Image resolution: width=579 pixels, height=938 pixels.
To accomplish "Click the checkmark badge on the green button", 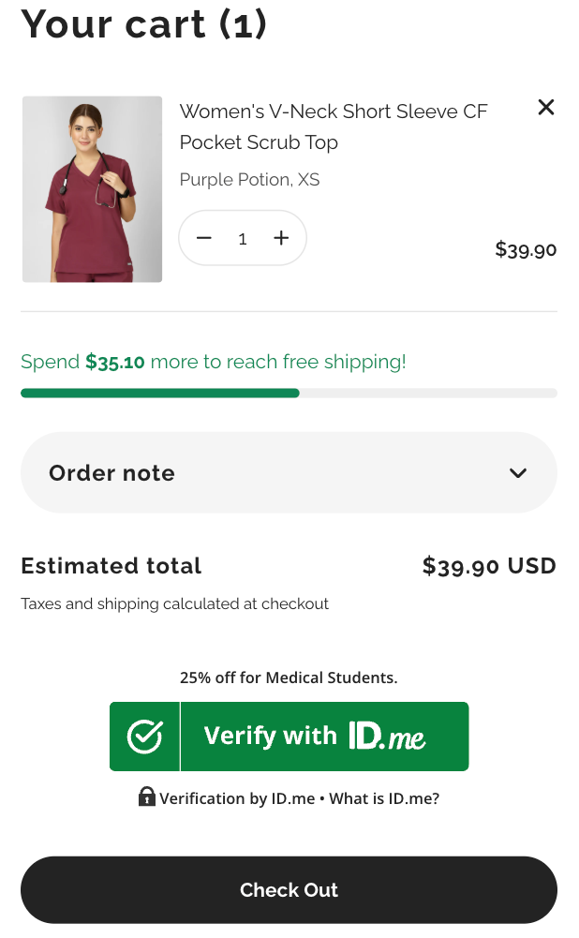I will [145, 737].
